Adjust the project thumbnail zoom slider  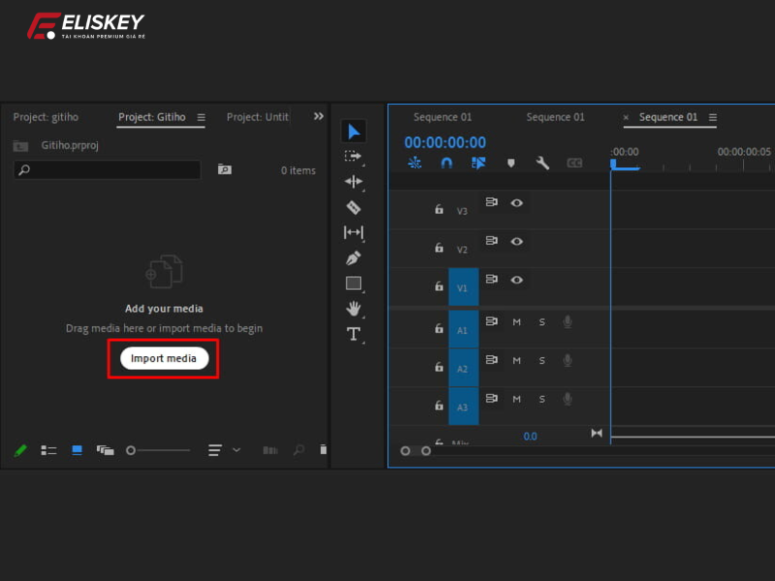click(x=132, y=450)
